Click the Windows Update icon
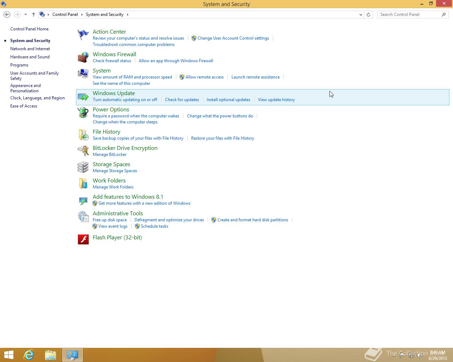Image resolution: width=453 pixels, height=362 pixels. point(83,97)
